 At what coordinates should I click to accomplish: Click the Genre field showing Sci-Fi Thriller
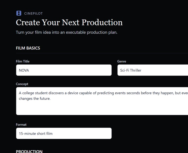click(153, 70)
